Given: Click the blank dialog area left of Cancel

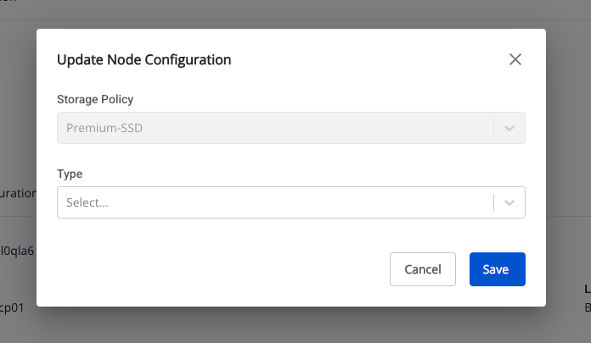Looking at the screenshot, I should pyautogui.click(x=212, y=269).
